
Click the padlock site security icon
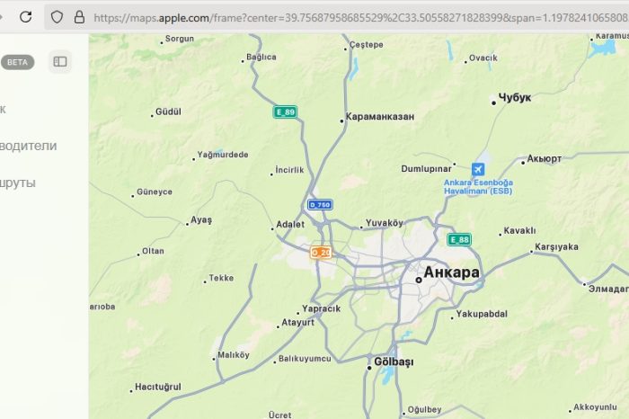coord(79,17)
